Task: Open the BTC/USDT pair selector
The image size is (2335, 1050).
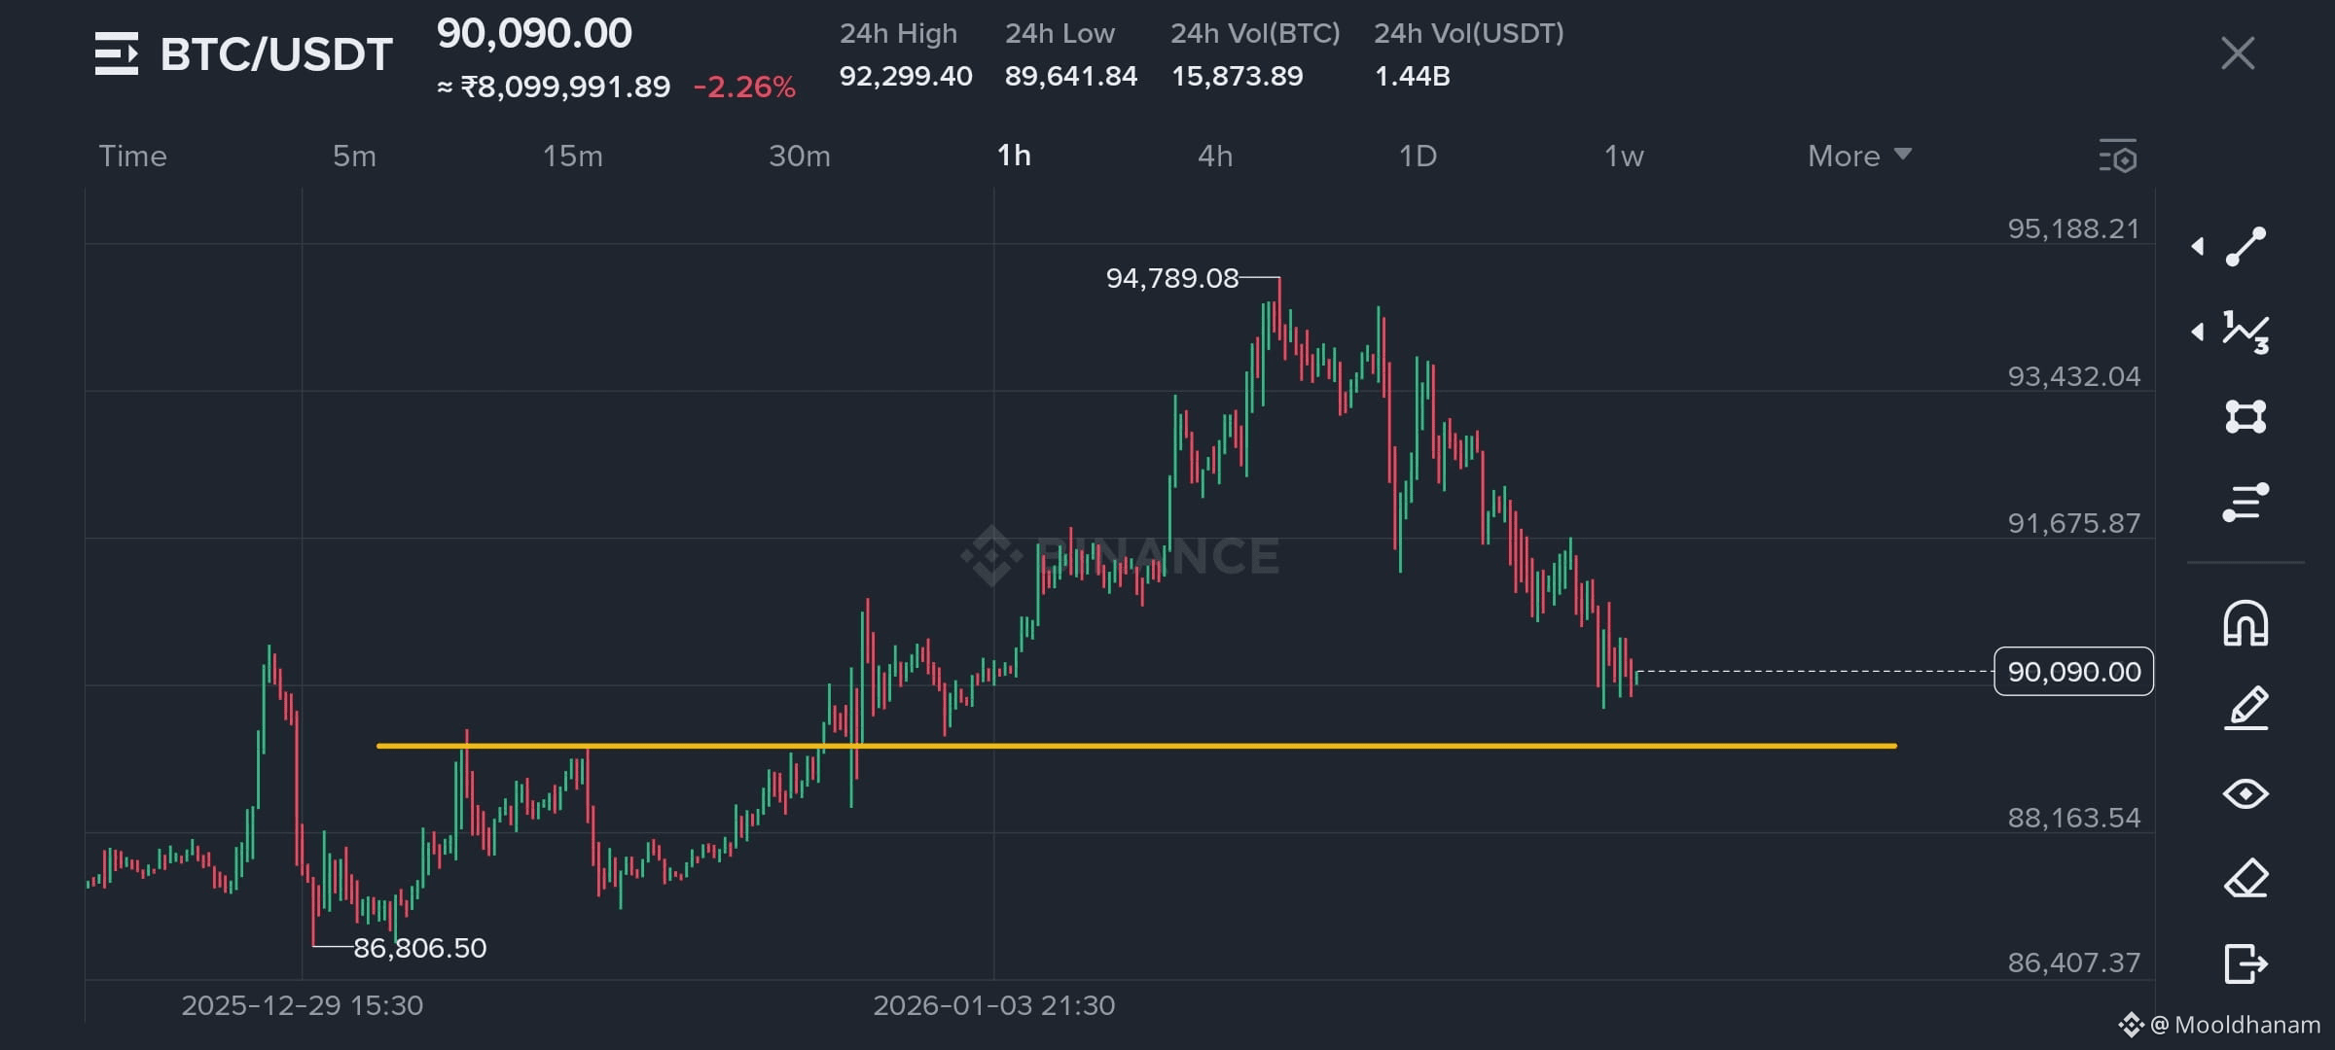Action: click(276, 54)
